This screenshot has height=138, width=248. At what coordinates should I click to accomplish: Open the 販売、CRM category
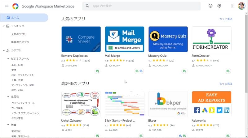click(17, 90)
